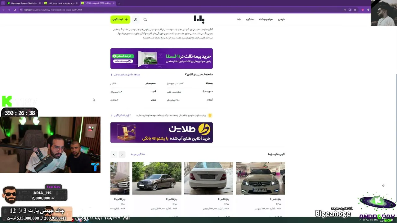The height and width of the screenshot is (223, 397).
Task: Open the موتورسیکلت navigation menu
Action: coord(266,19)
